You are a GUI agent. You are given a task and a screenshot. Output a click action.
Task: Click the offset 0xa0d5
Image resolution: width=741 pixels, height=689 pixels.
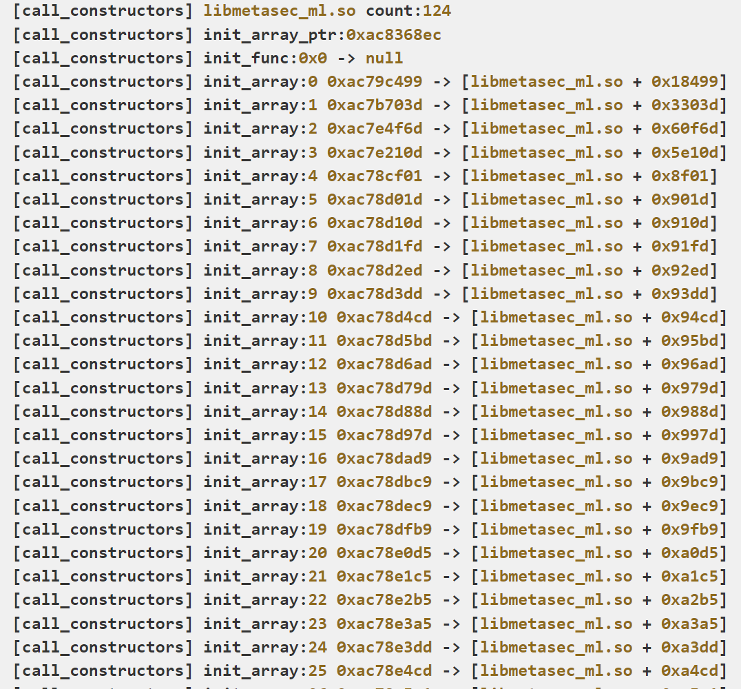[x=690, y=553]
